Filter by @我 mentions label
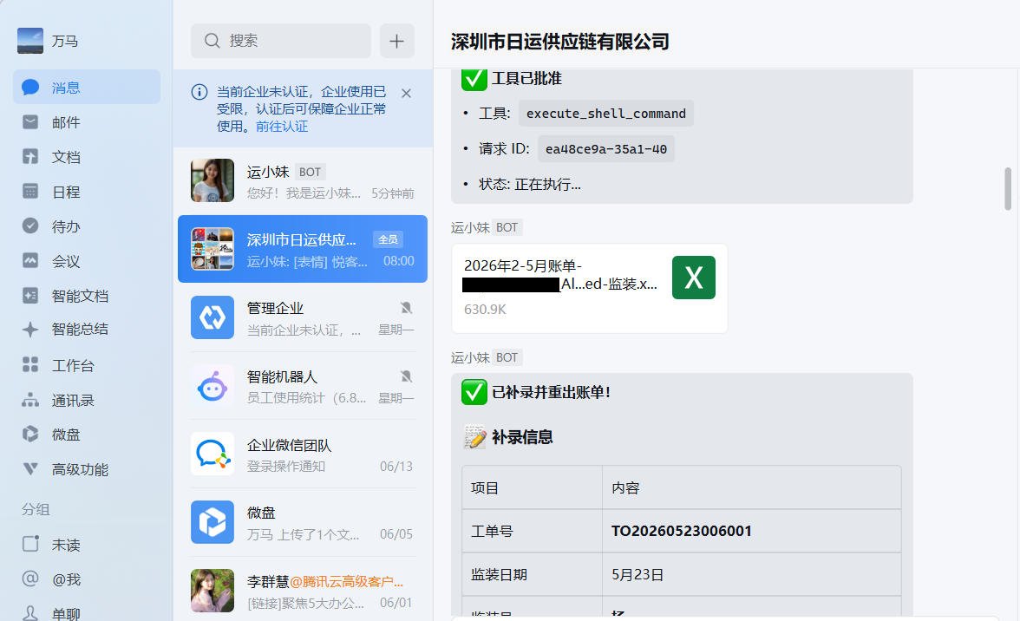 66,579
